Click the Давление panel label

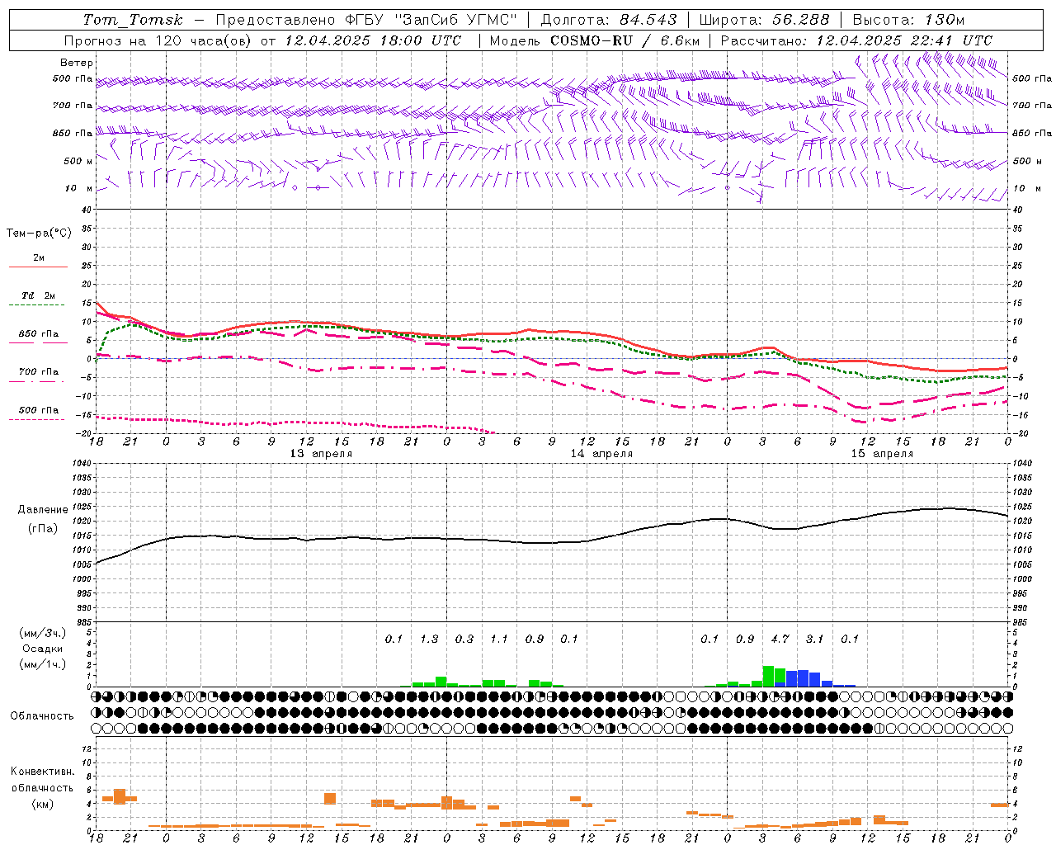click(43, 510)
